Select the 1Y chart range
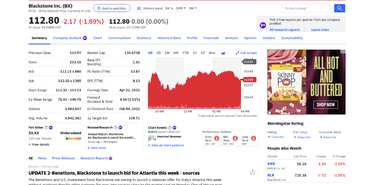 [195, 53]
